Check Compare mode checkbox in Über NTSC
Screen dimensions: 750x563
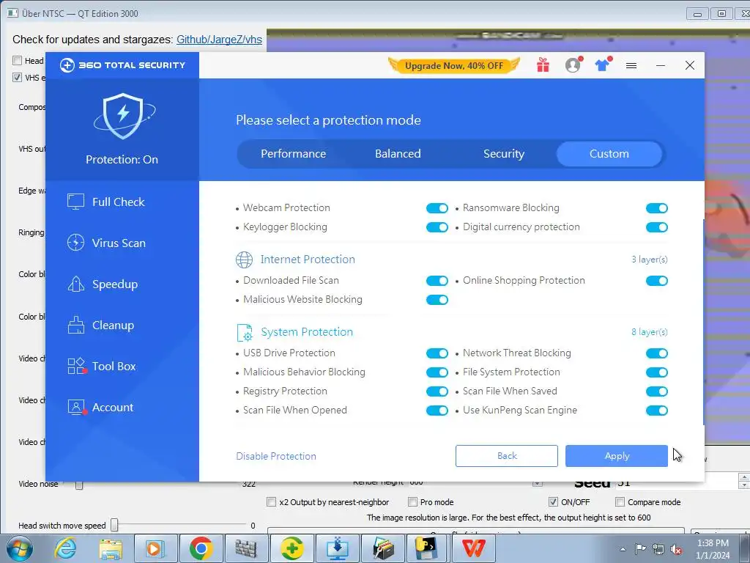click(x=620, y=502)
